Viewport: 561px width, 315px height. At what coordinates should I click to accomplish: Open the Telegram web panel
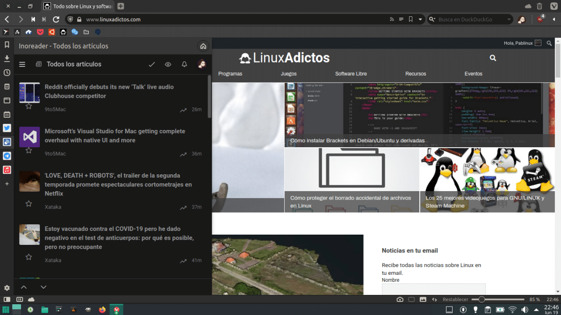[x=7, y=156]
